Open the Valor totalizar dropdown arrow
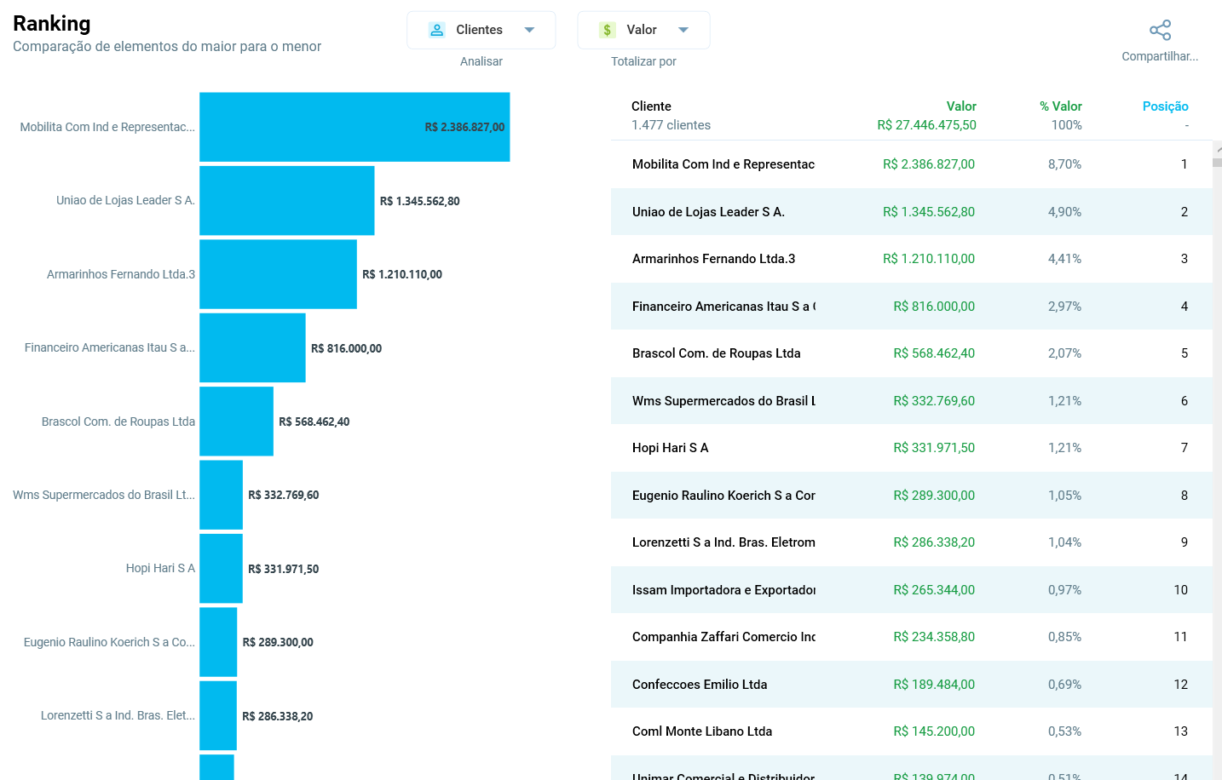The image size is (1222, 780). coord(683,30)
